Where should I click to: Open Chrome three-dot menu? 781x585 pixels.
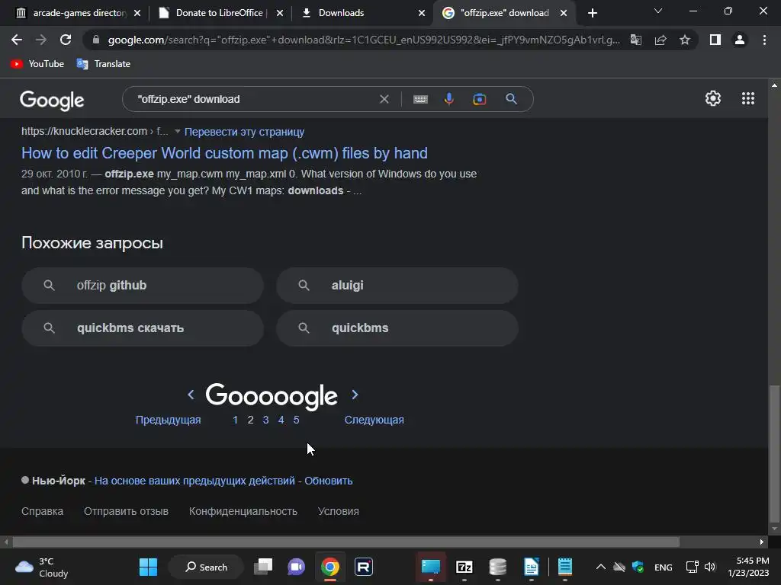pyautogui.click(x=764, y=40)
